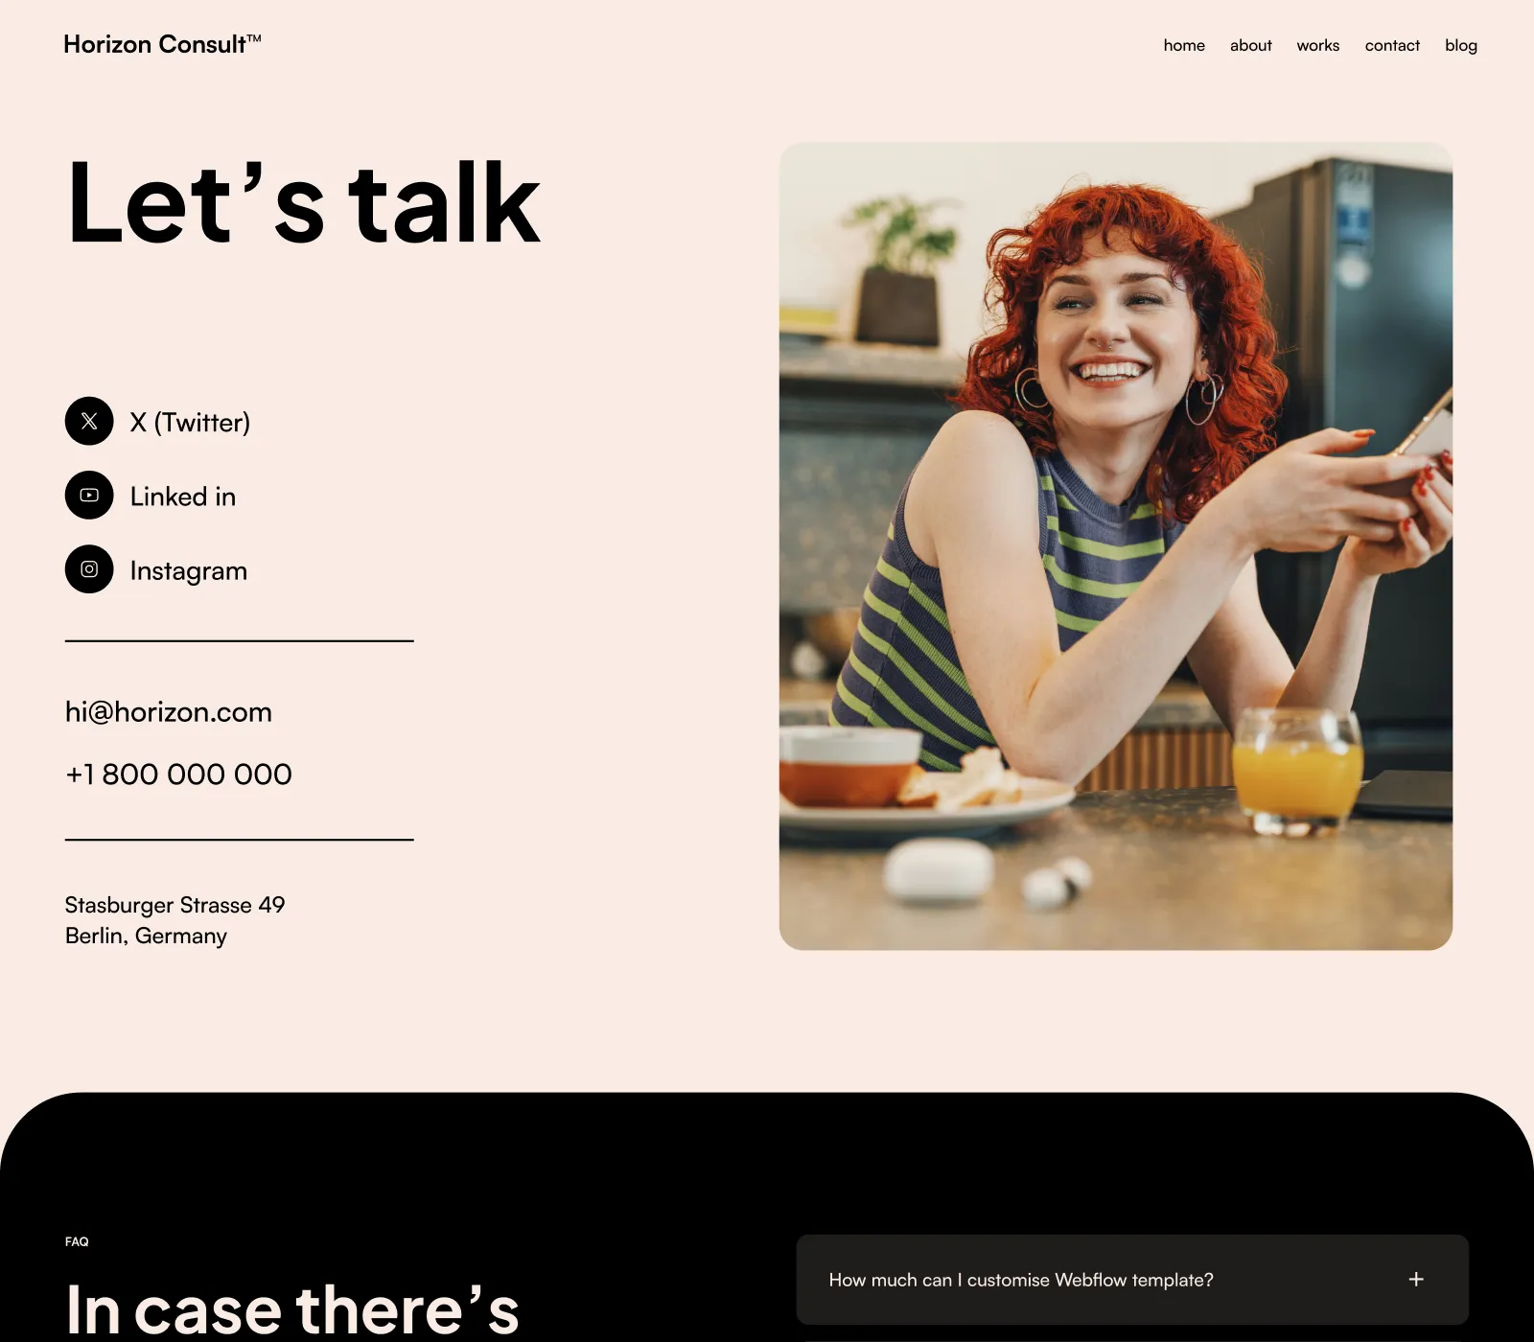Click the photo of the red-haired woman
The height and width of the screenshot is (1342, 1534).
click(1116, 546)
